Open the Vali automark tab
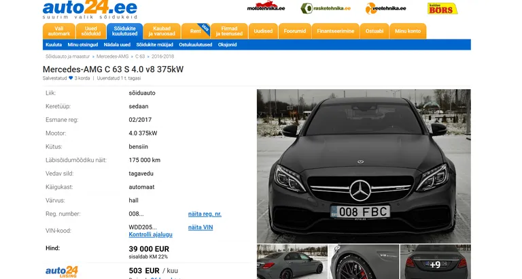 59,31
